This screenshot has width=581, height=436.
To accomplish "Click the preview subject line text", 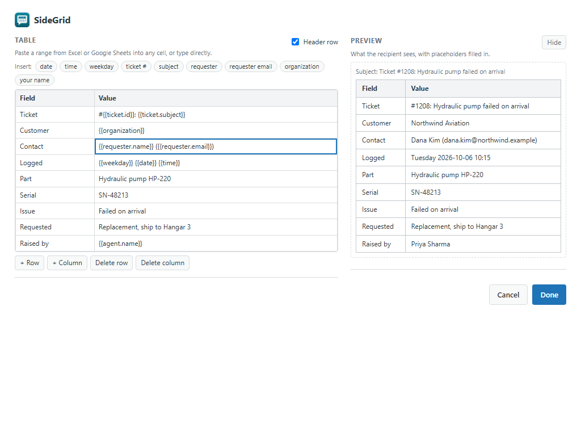I will point(430,72).
